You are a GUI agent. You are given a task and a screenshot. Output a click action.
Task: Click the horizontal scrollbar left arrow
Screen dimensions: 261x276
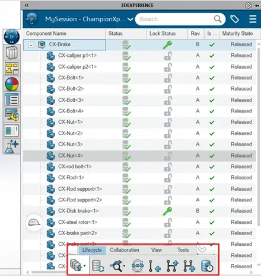(27, 272)
